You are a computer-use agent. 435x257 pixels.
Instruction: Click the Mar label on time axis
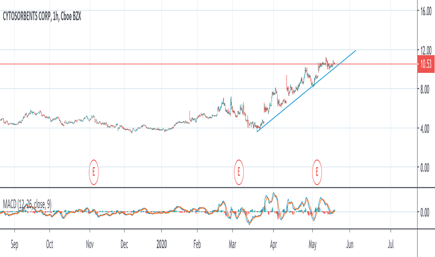232,244
